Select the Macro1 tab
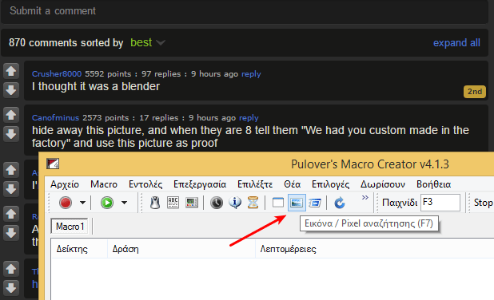This screenshot has height=300, width=494. 70,227
